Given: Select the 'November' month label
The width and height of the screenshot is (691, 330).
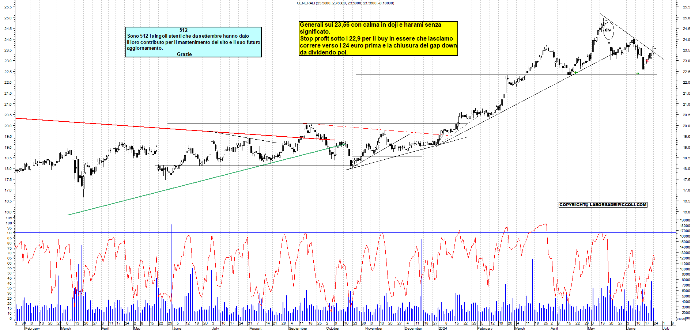Looking at the screenshot, I should [x=374, y=328].
